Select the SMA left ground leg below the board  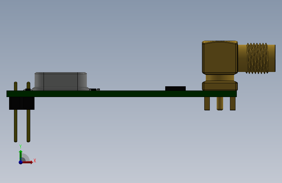(207, 104)
